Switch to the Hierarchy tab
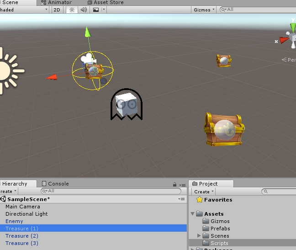Screen dimensions: 296x250 tap(18, 184)
